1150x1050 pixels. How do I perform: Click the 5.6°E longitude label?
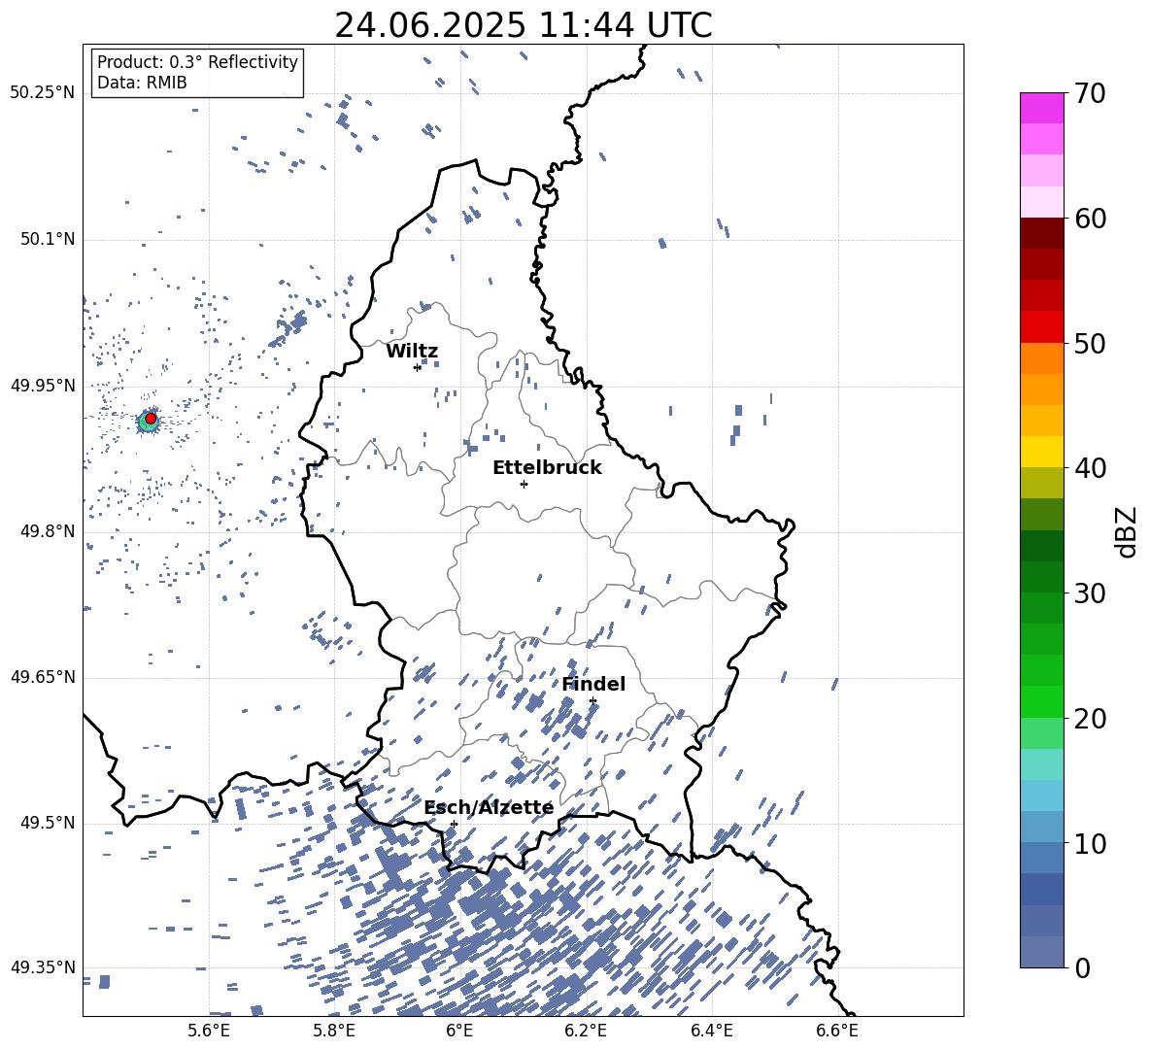click(x=209, y=1031)
